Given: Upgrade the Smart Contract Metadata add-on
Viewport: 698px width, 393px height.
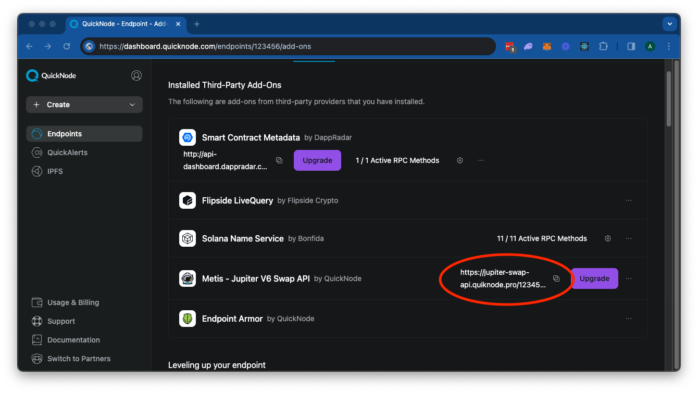Looking at the screenshot, I should [317, 160].
